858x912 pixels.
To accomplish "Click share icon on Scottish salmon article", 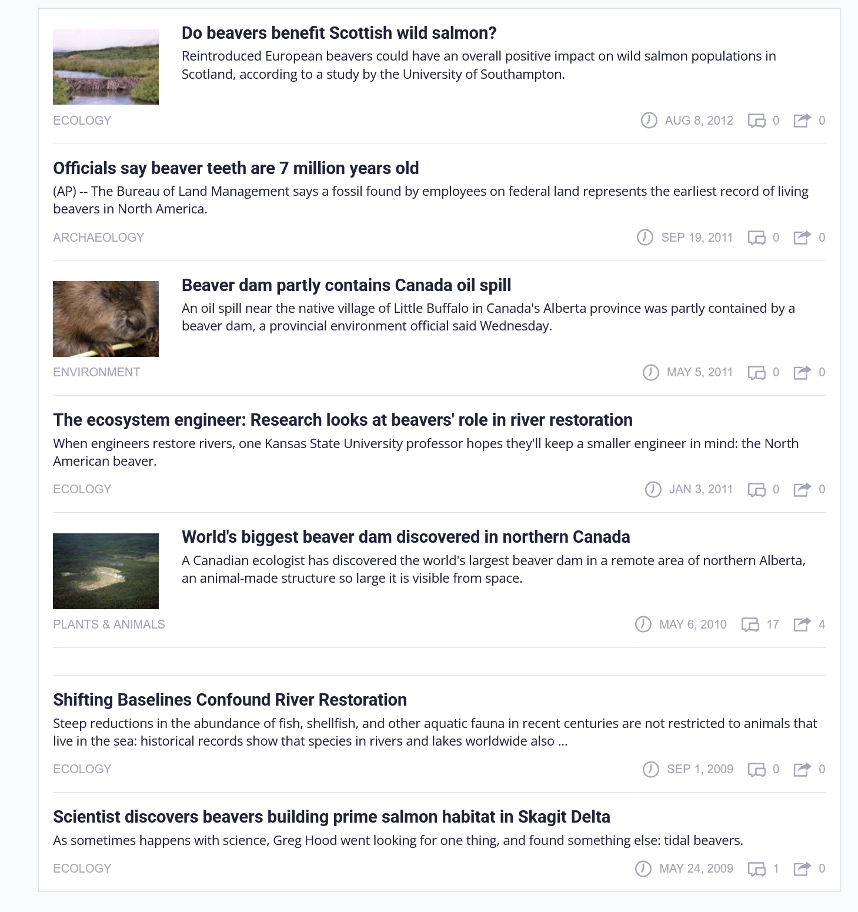I will tap(802, 120).
